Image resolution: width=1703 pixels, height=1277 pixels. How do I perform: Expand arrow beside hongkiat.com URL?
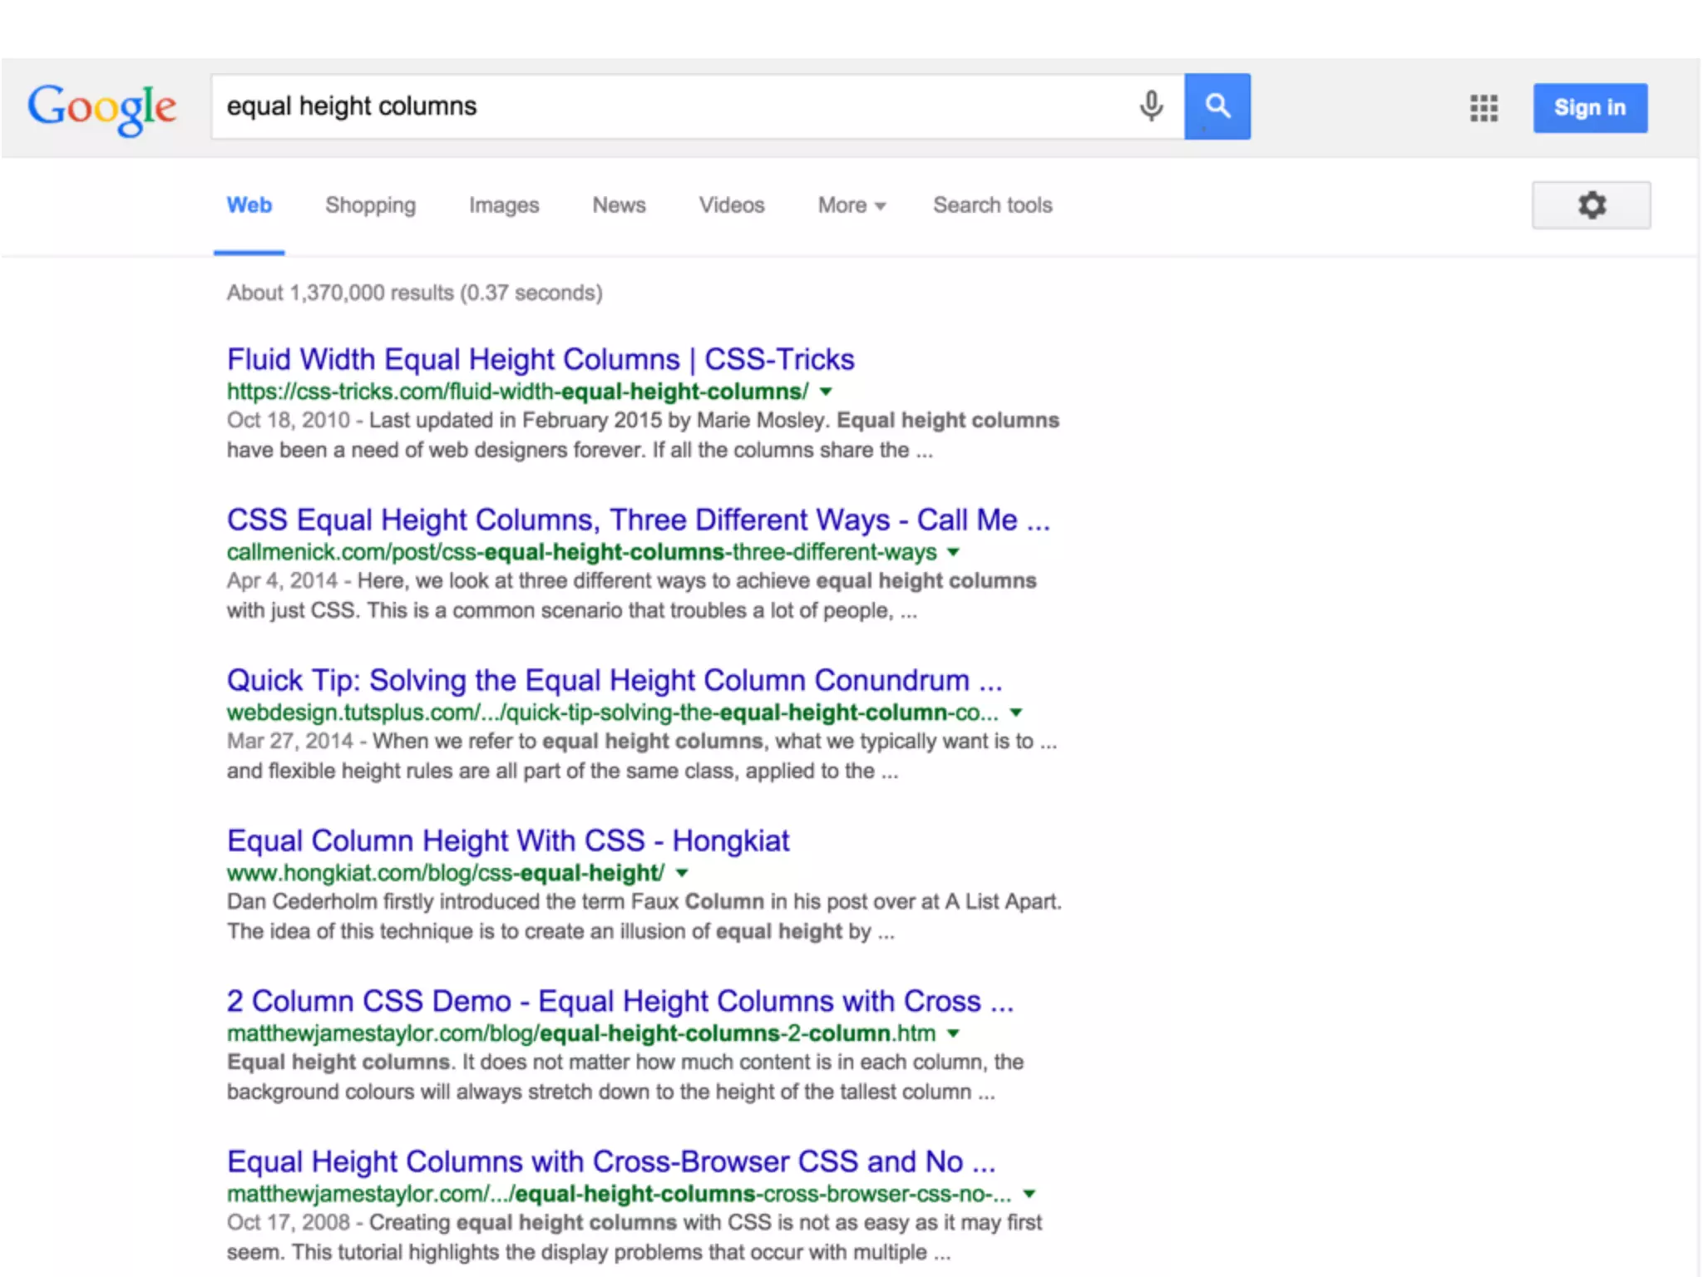[x=682, y=873]
